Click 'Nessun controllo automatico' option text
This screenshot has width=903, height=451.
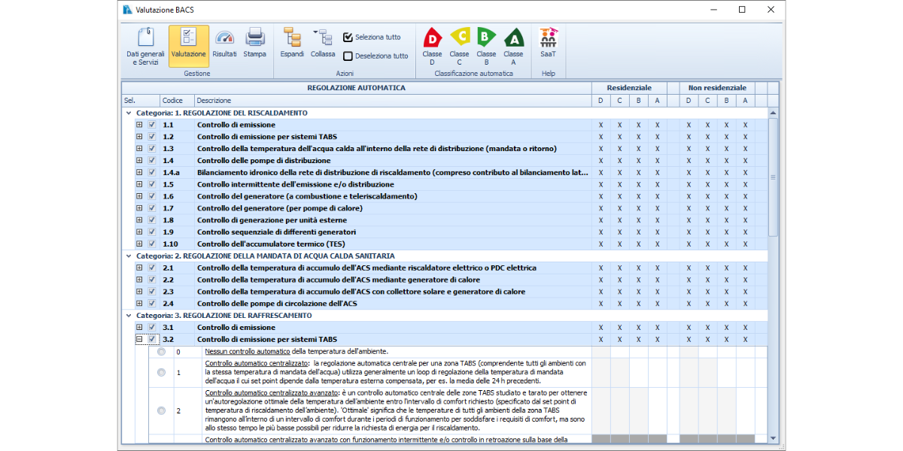[248, 352]
